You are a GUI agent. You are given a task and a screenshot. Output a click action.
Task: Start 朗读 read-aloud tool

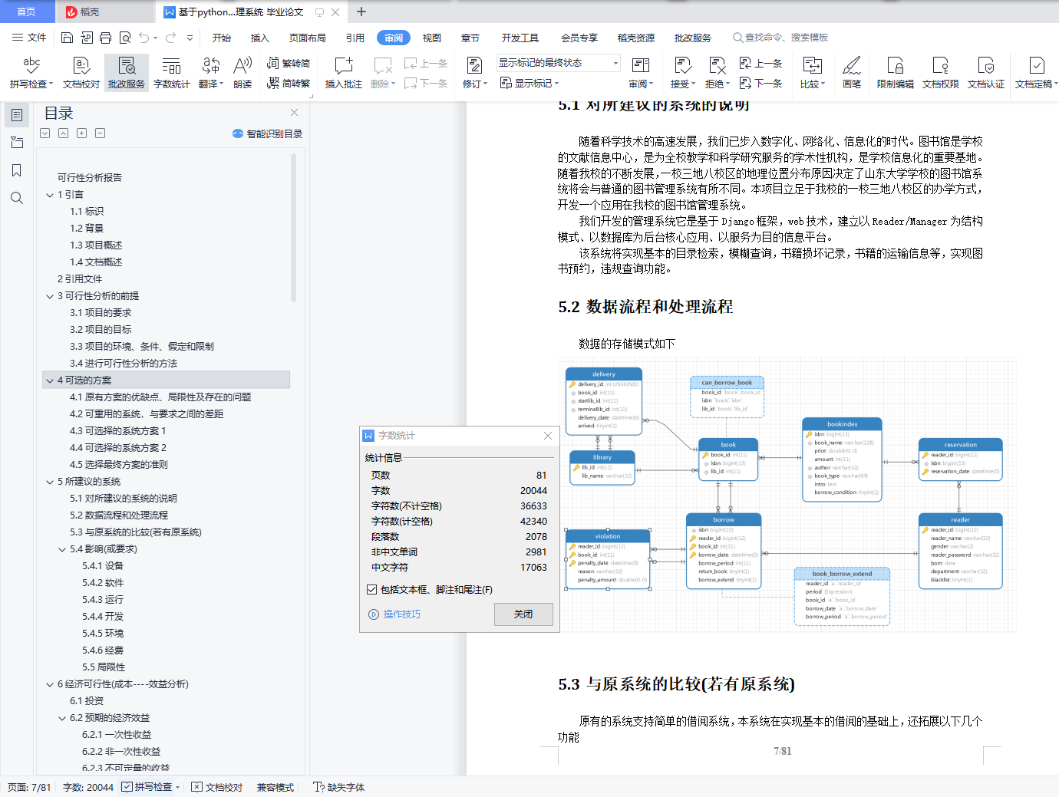click(x=242, y=73)
